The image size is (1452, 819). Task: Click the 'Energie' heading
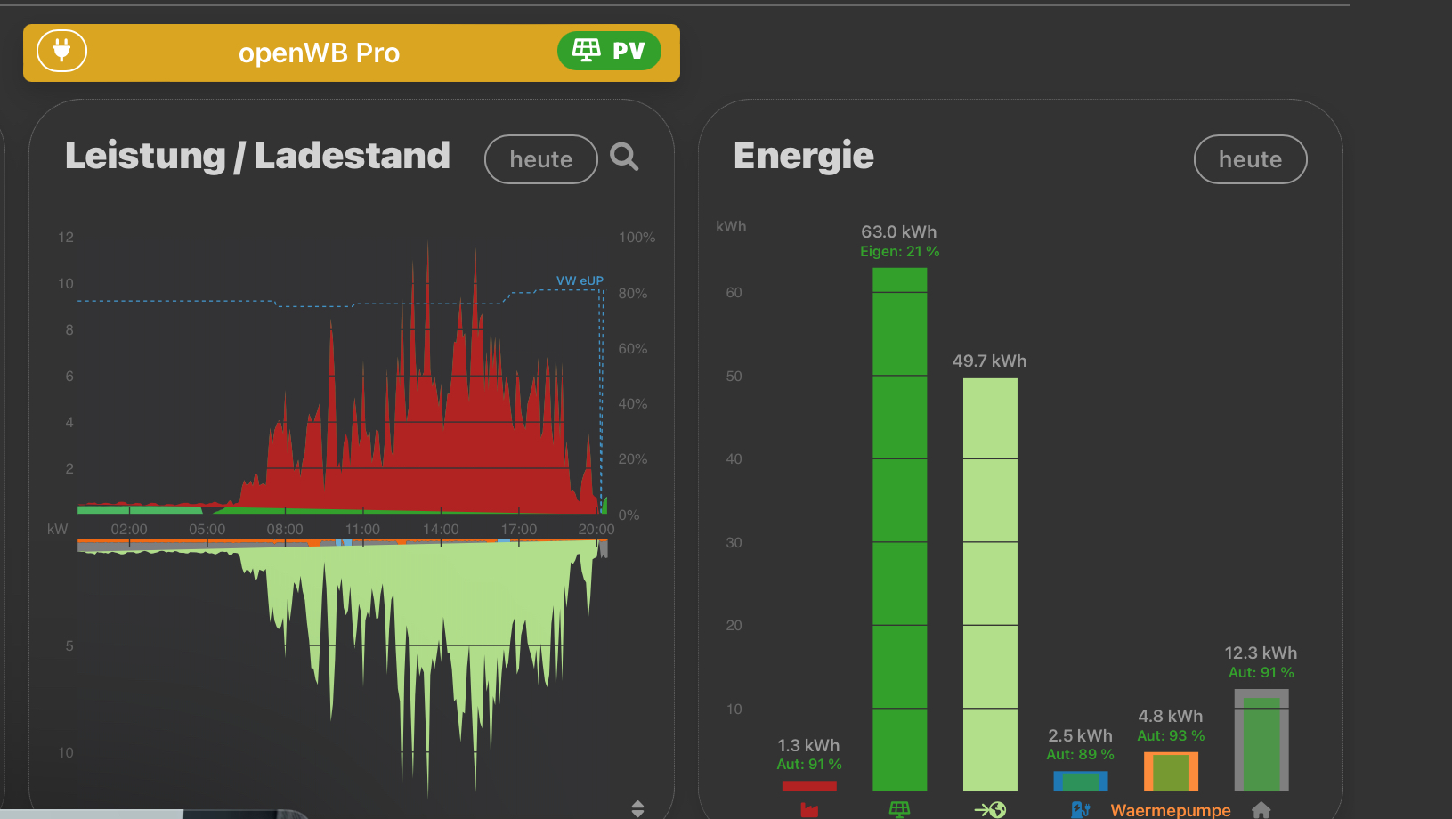[804, 156]
